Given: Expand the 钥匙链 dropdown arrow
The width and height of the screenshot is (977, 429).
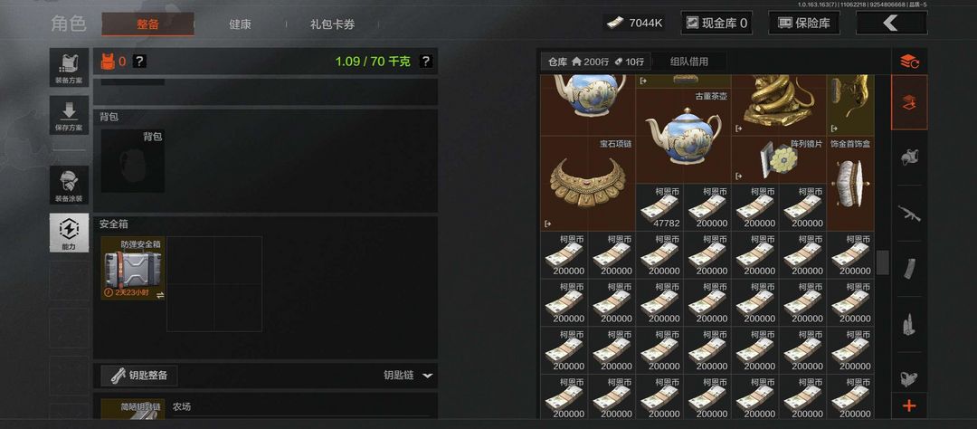Looking at the screenshot, I should [x=427, y=376].
